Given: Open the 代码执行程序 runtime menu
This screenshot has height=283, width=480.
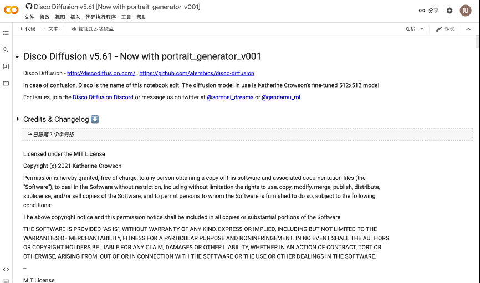Looking at the screenshot, I should 100,17.
